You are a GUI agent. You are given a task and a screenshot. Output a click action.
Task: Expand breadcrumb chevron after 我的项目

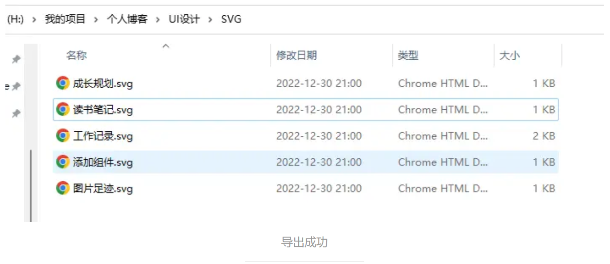click(x=96, y=20)
